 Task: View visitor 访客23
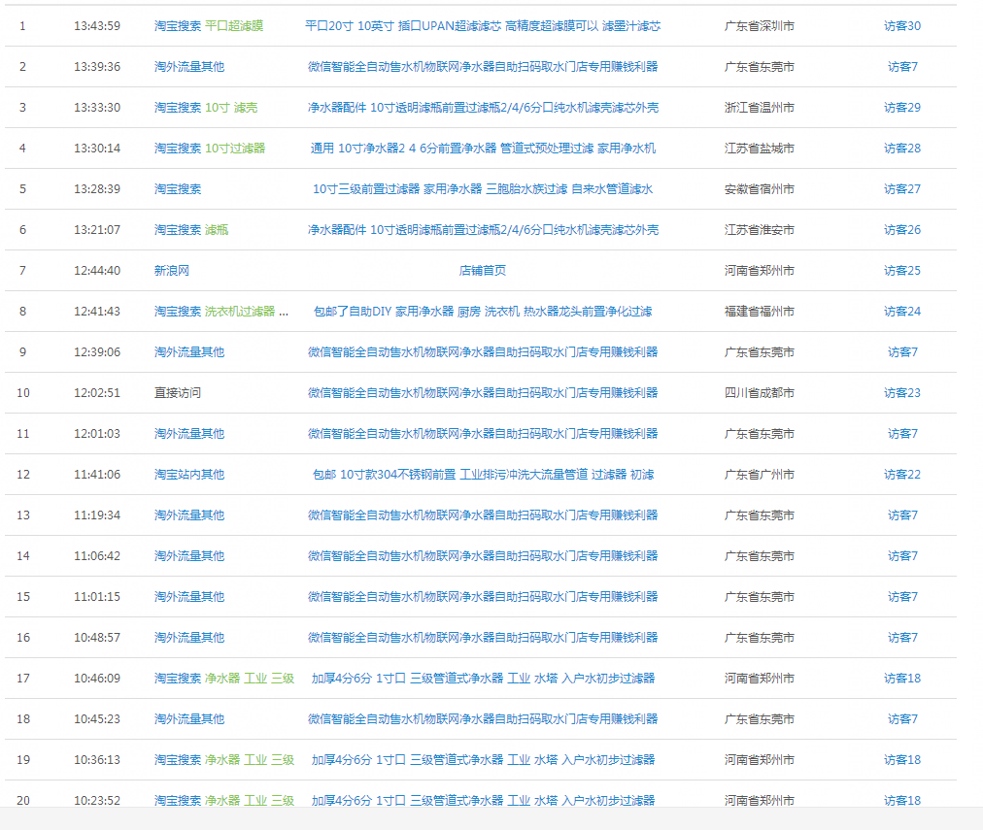pos(902,392)
